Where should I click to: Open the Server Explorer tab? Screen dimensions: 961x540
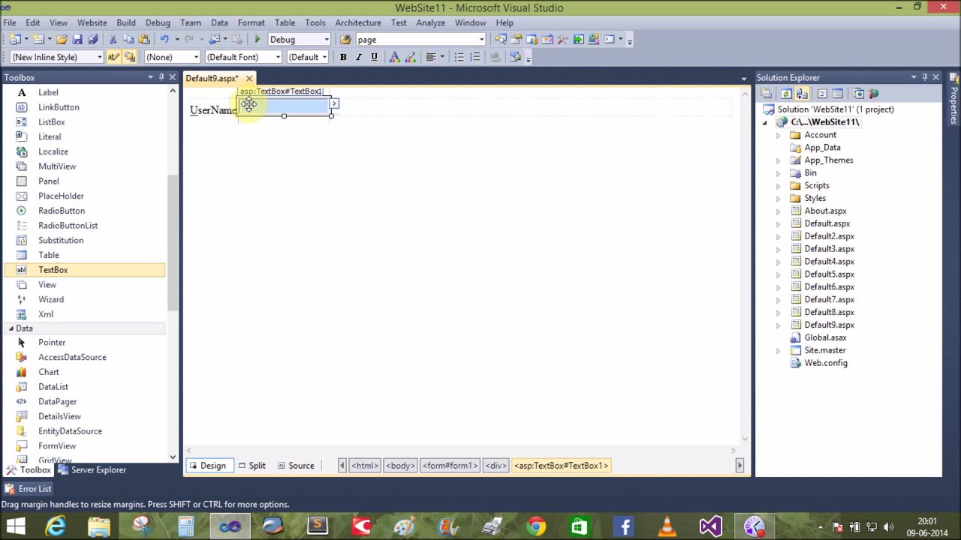pyautogui.click(x=92, y=470)
